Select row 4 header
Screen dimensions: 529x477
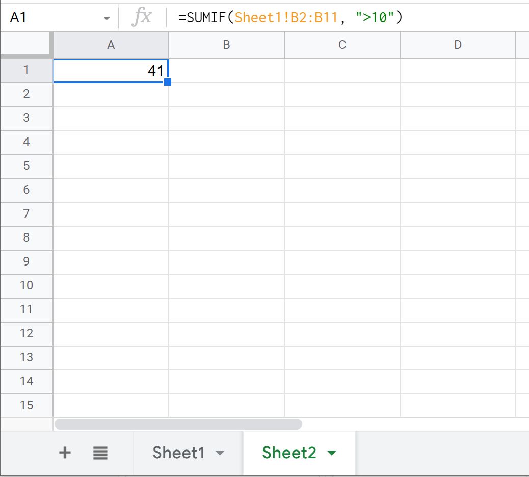27,142
